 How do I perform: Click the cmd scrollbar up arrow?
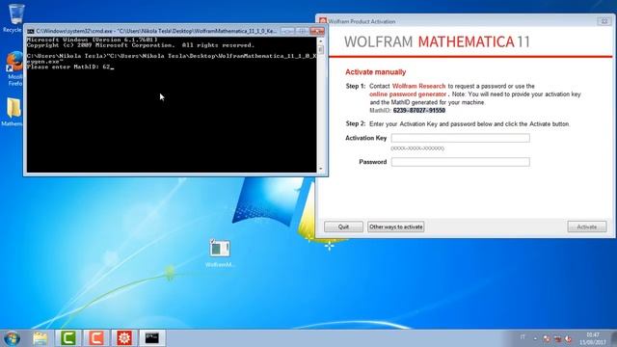321,40
